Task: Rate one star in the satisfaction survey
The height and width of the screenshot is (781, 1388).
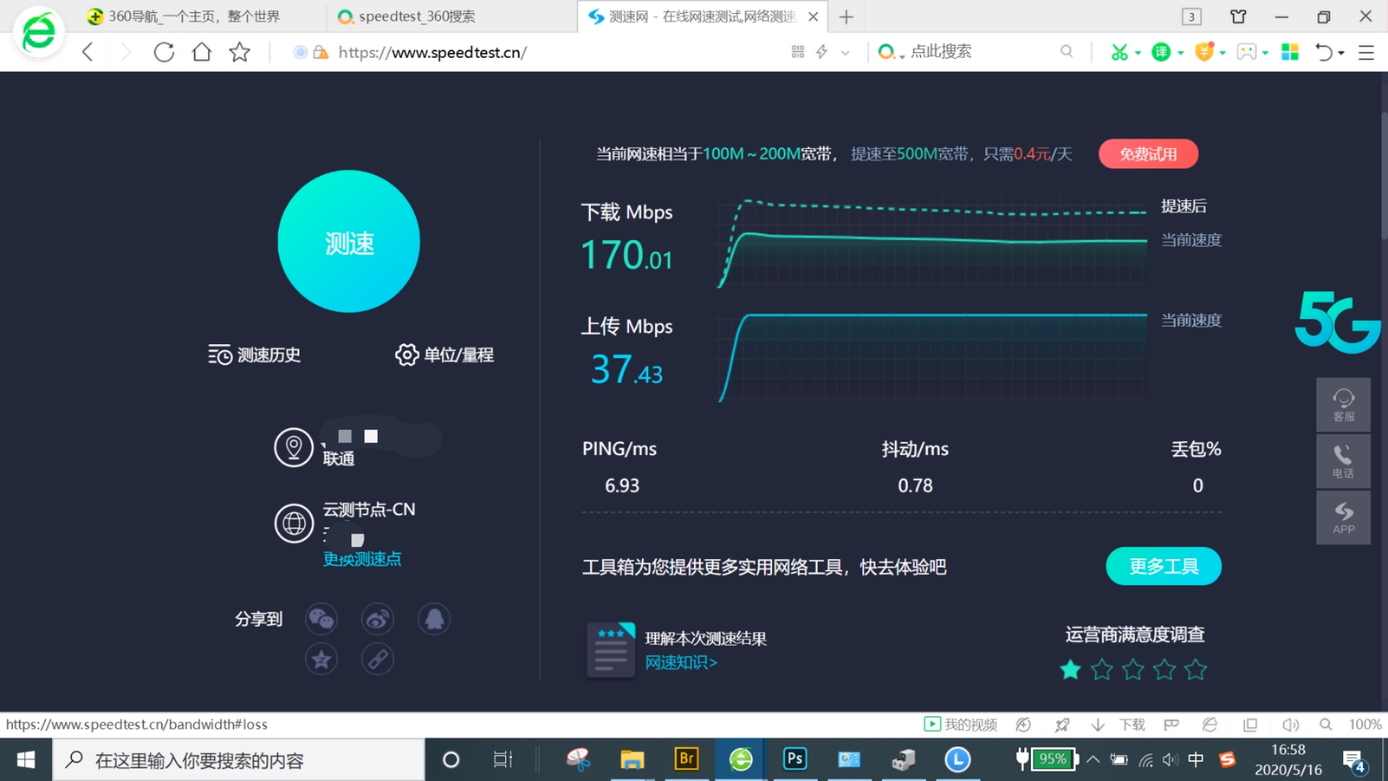Action: [x=1070, y=669]
